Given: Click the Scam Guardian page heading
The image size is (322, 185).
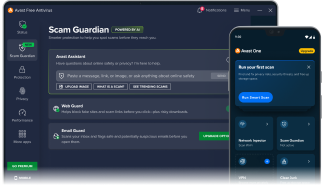Looking at the screenshot, I should [x=78, y=29].
